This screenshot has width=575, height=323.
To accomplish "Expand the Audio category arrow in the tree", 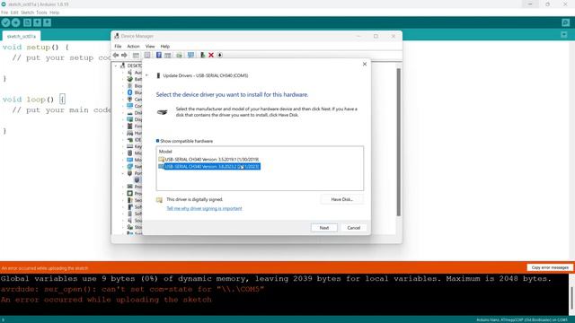I will pos(123,73).
